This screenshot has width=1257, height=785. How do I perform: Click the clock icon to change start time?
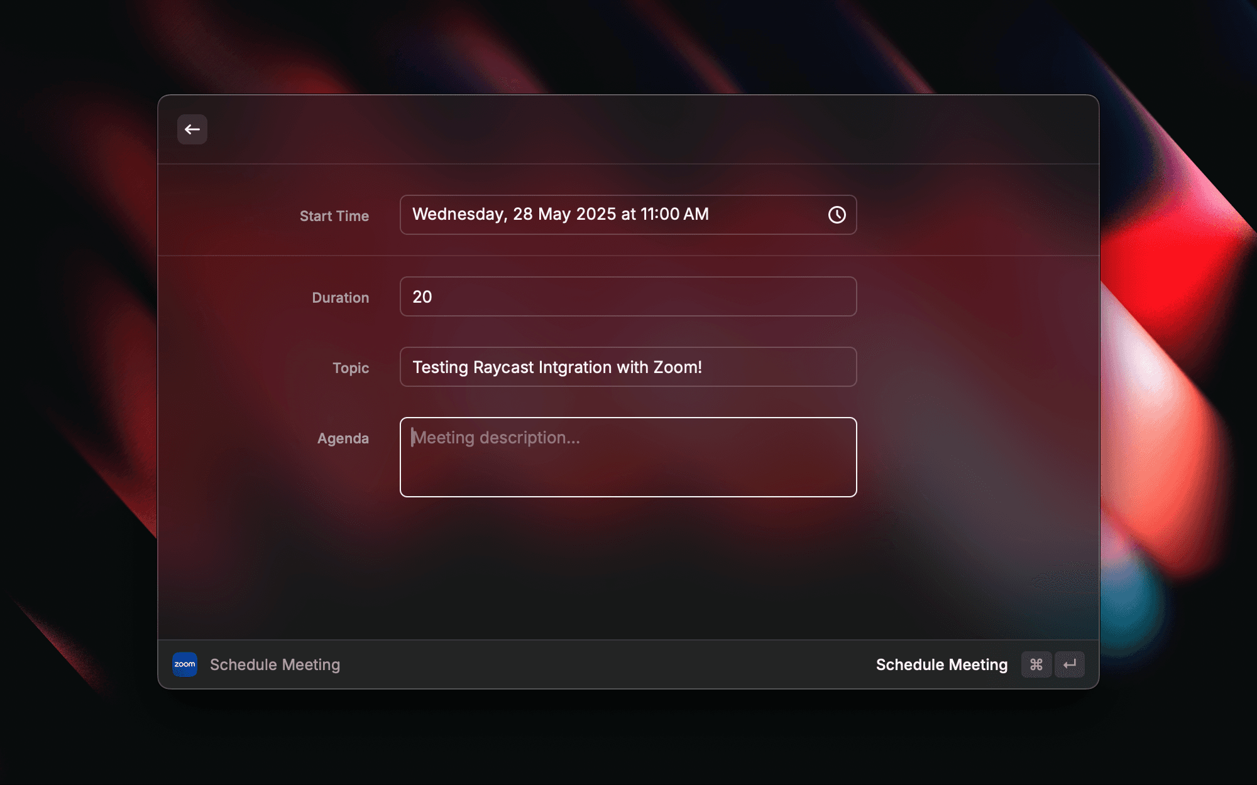point(838,215)
